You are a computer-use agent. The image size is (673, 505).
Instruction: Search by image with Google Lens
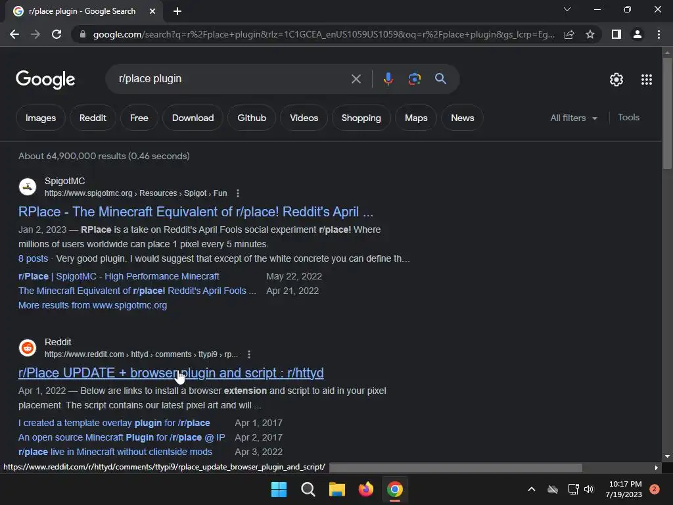(414, 79)
